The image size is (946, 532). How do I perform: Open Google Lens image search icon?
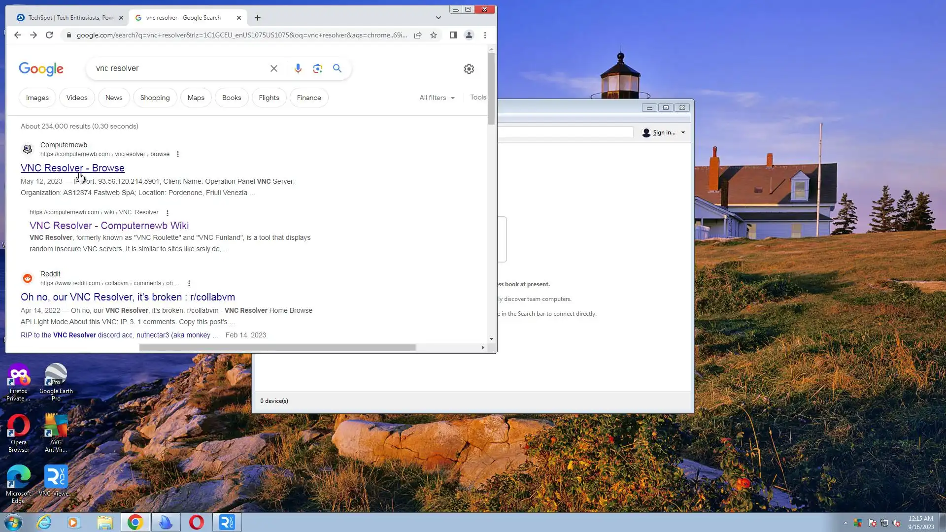click(x=317, y=68)
